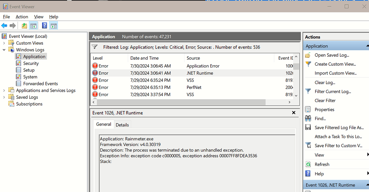Select the VSS row at 7/29/2024 6:35:24 PM

(192, 80)
